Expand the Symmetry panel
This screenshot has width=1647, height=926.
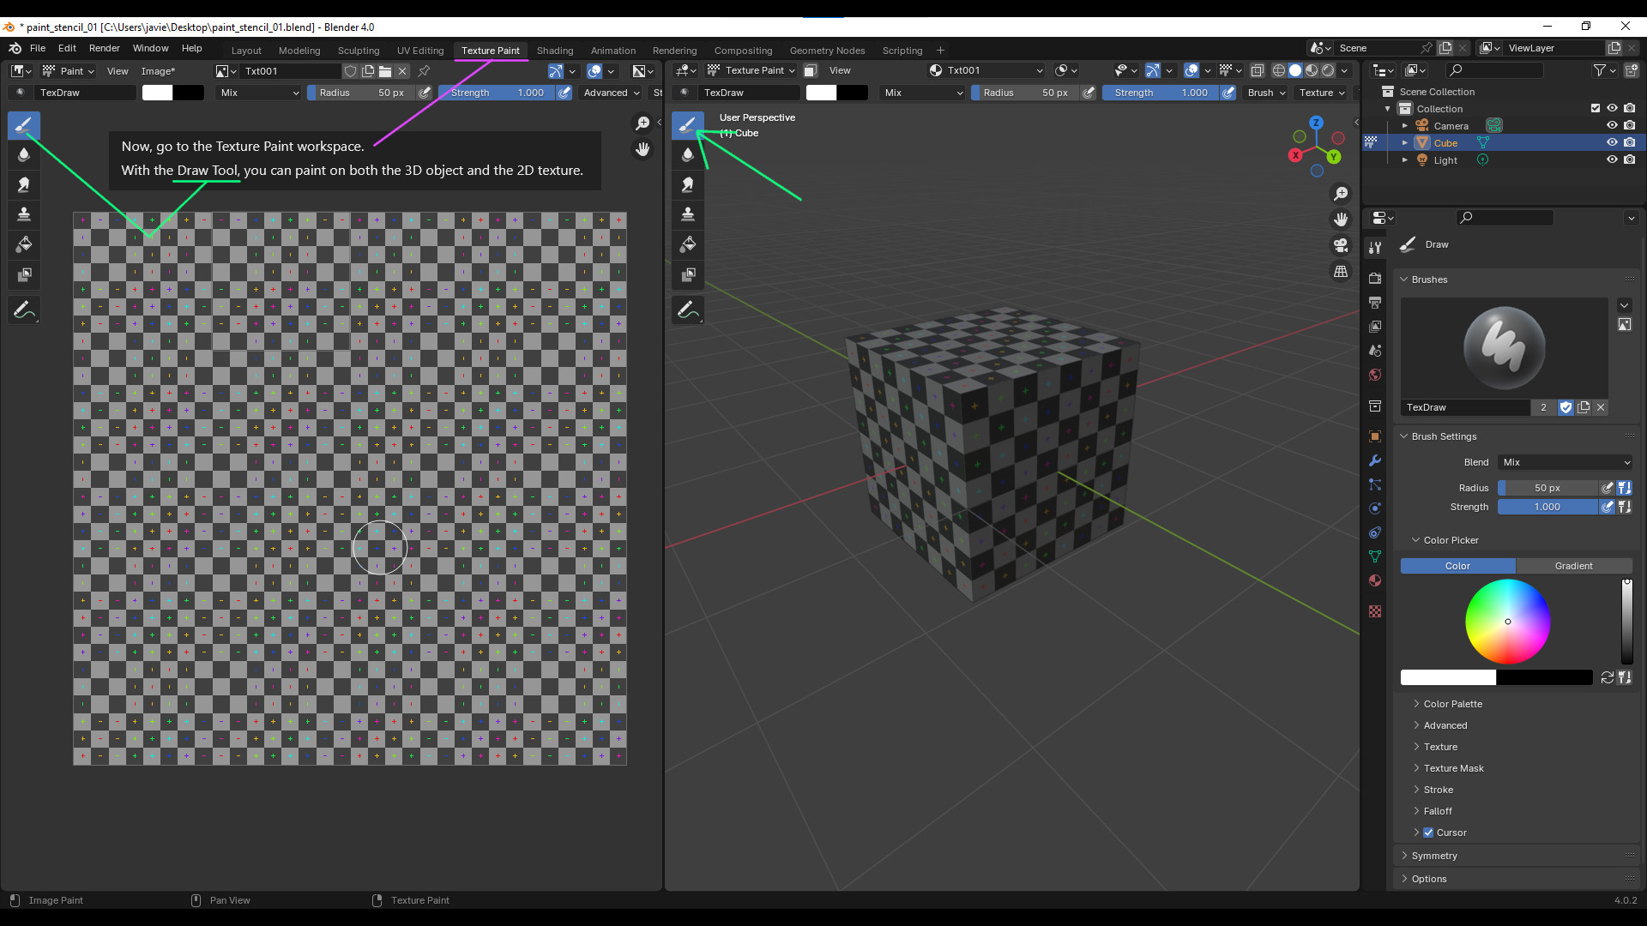click(1434, 856)
